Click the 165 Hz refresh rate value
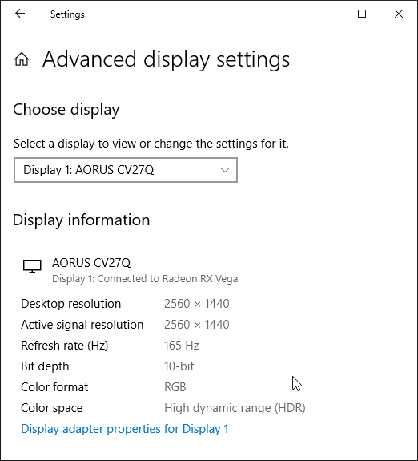The width and height of the screenshot is (418, 461). point(182,346)
